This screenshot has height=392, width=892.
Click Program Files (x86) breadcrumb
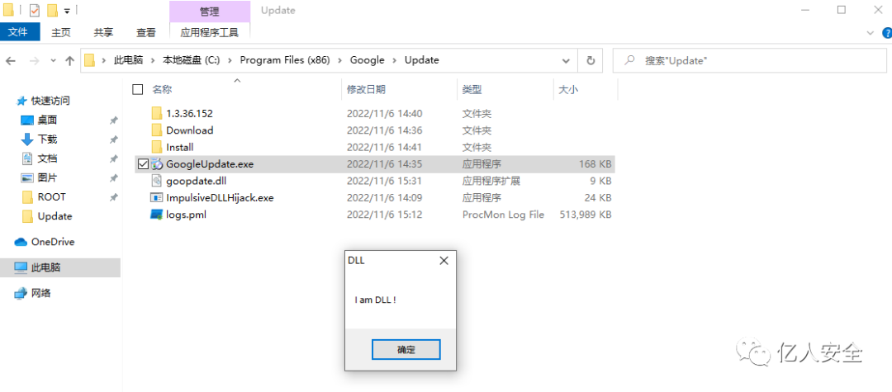tap(284, 60)
